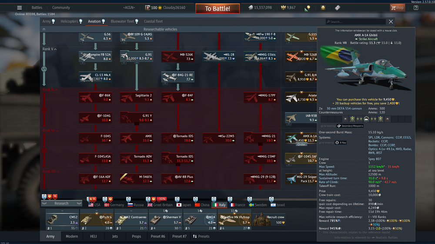Select the MiG-29 Sniper Pack
The height and width of the screenshot is (244, 435).
click(301, 179)
